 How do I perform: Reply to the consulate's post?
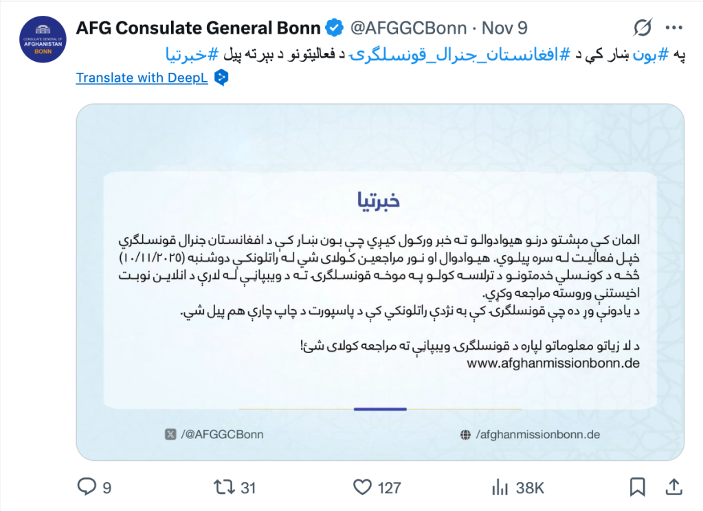(85, 488)
